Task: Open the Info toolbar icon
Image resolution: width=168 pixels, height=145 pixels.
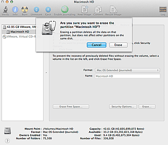Action: [x=15, y=9]
